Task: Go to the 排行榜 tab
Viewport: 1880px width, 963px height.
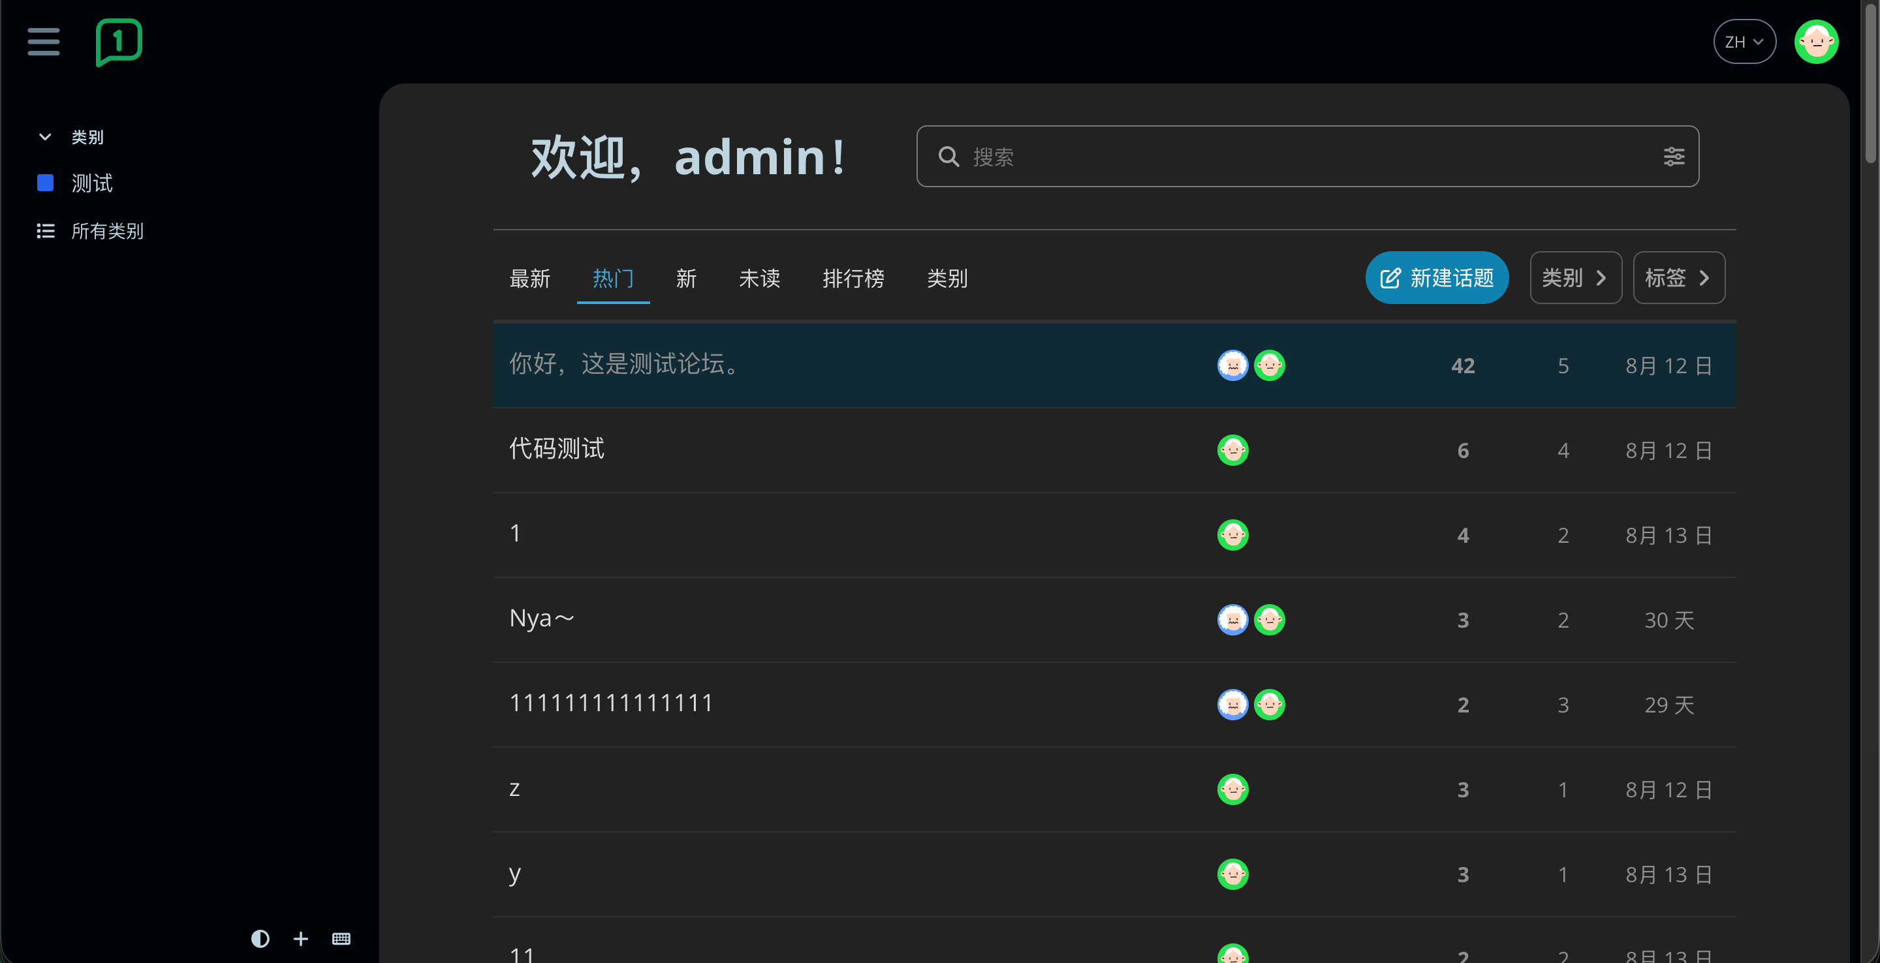Action: [853, 278]
